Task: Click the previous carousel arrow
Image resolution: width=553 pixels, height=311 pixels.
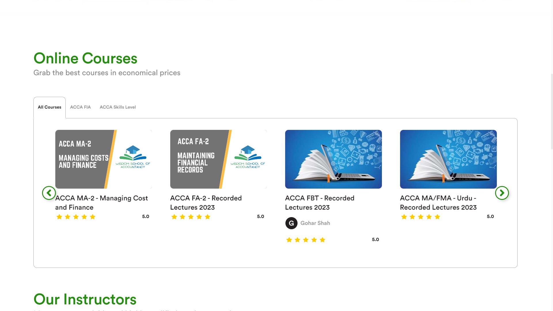Action: click(49, 193)
